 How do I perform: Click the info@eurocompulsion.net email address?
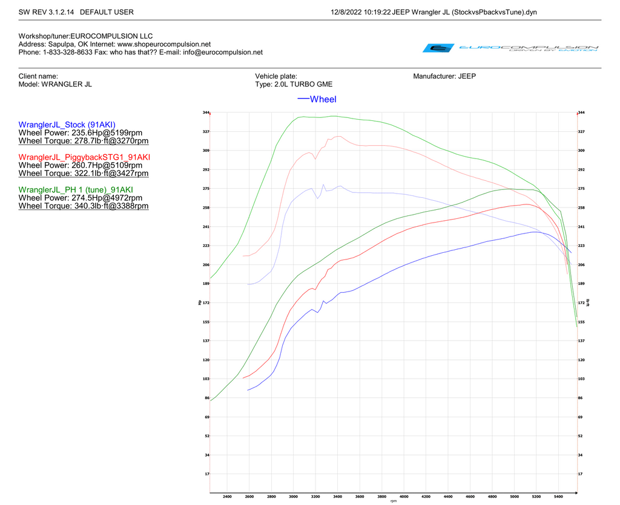222,52
